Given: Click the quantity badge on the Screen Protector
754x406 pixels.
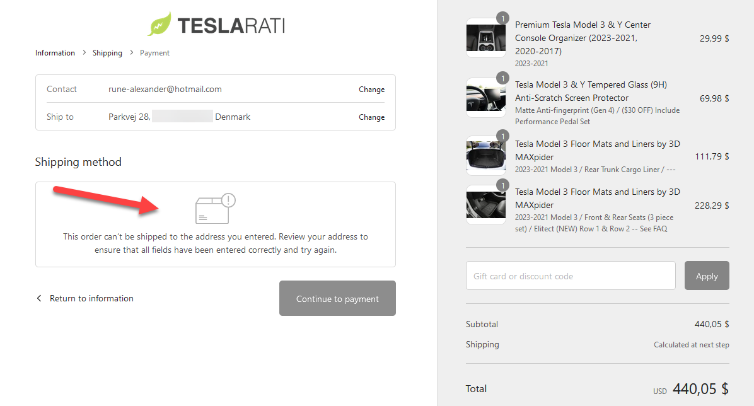Looking at the screenshot, I should [x=502, y=78].
